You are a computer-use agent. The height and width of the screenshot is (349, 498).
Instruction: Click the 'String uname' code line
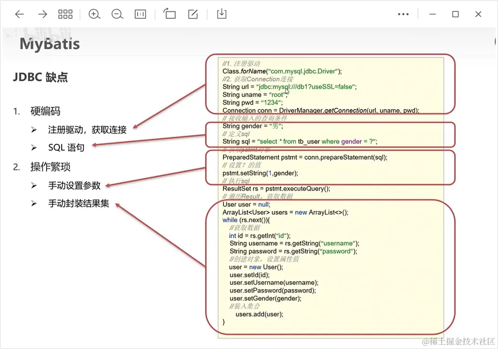pos(255,95)
